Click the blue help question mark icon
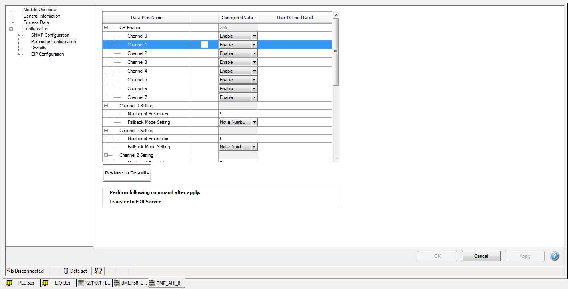The height and width of the screenshot is (289, 568). coord(554,256)
